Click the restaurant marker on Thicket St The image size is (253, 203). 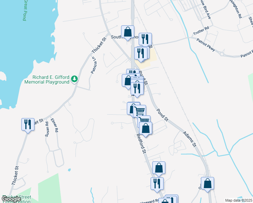(x=28, y=125)
